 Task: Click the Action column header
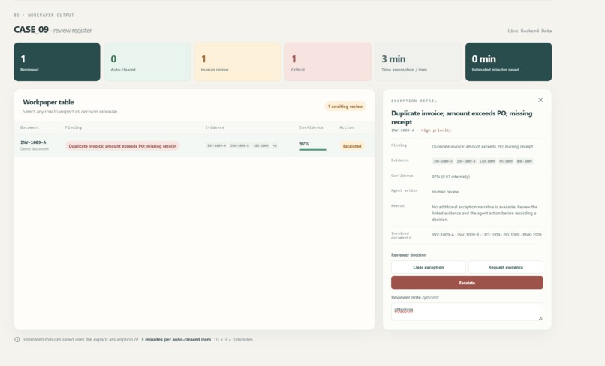coord(347,127)
